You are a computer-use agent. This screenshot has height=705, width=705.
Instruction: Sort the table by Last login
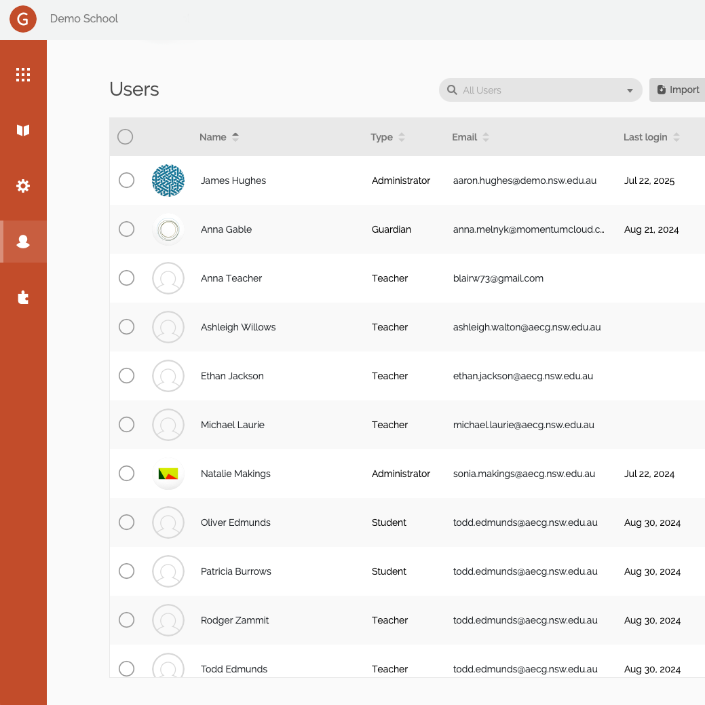point(677,136)
